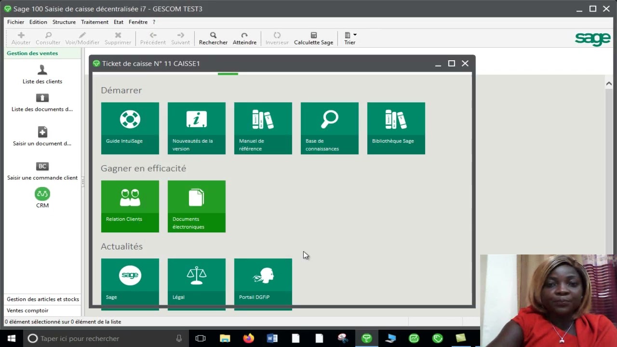The image size is (617, 347).
Task: Switch to the Ventes comptoir panel
Action: pos(42,311)
